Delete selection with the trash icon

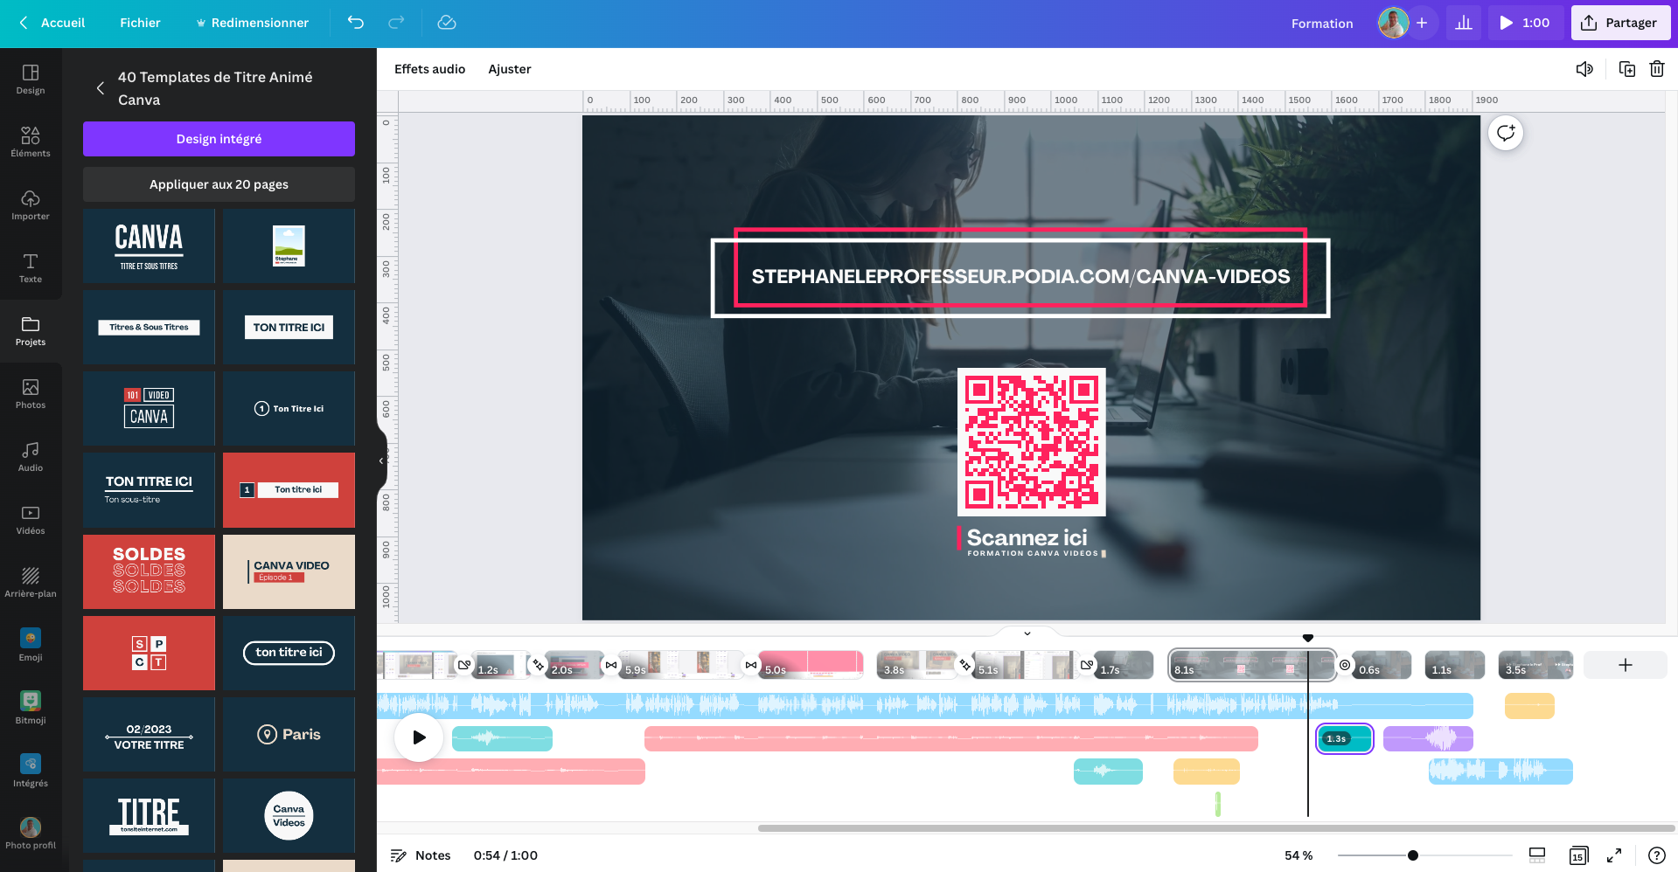coord(1656,69)
